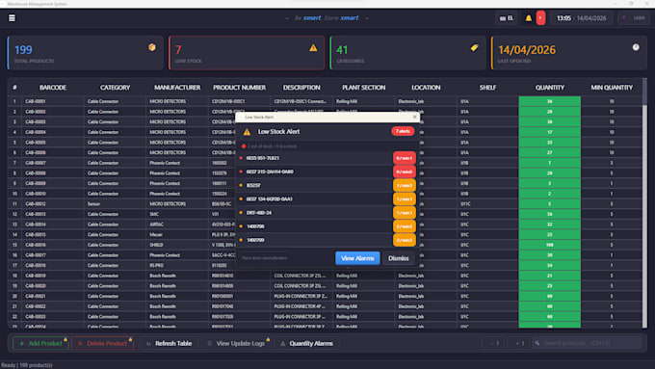655x369 pixels.
Task: Click orange badge for 6ES7 134-6GF00-0AA1
Action: (404, 198)
